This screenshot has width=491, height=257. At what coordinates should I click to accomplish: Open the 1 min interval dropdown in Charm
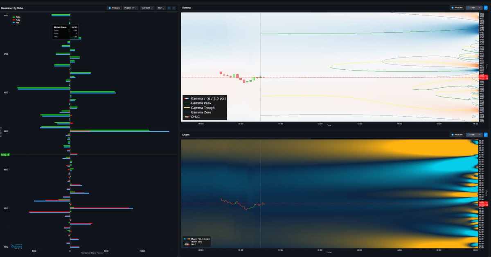(x=474, y=135)
